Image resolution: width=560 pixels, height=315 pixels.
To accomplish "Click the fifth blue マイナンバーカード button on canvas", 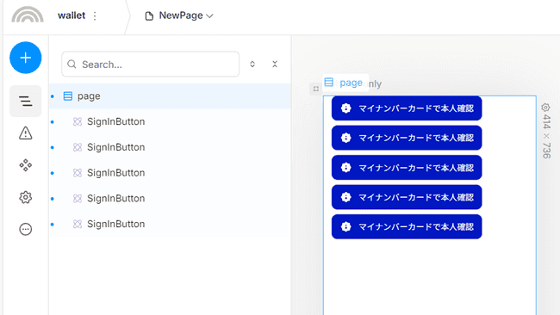I will (x=407, y=227).
